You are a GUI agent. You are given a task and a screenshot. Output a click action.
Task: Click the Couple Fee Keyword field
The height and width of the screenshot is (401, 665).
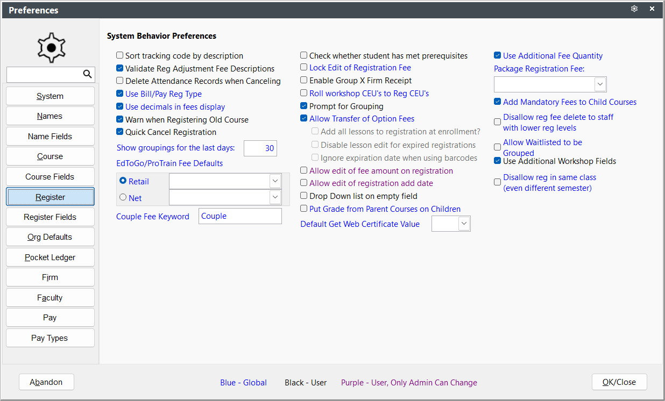(240, 216)
